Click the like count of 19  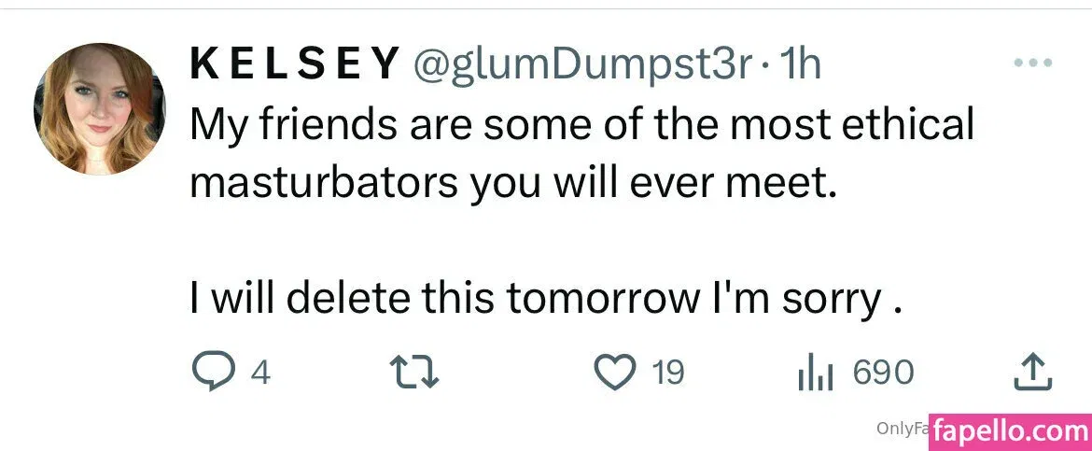(x=666, y=373)
